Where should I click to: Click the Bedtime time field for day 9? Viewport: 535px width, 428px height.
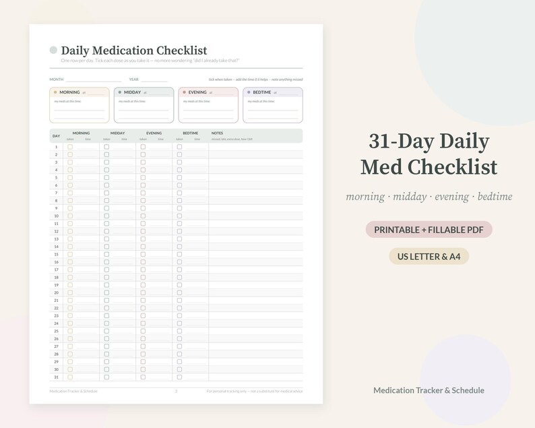197,208
